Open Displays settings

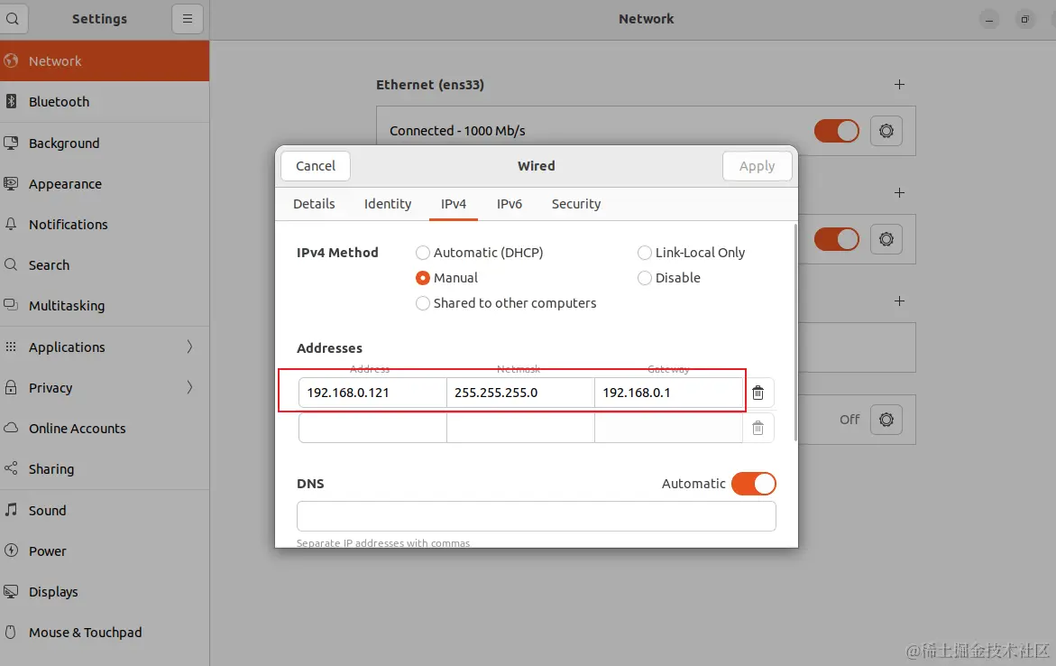[105, 592]
